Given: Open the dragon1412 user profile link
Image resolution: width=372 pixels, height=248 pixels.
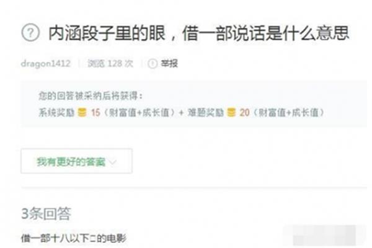Looking at the screenshot, I should coord(45,64).
